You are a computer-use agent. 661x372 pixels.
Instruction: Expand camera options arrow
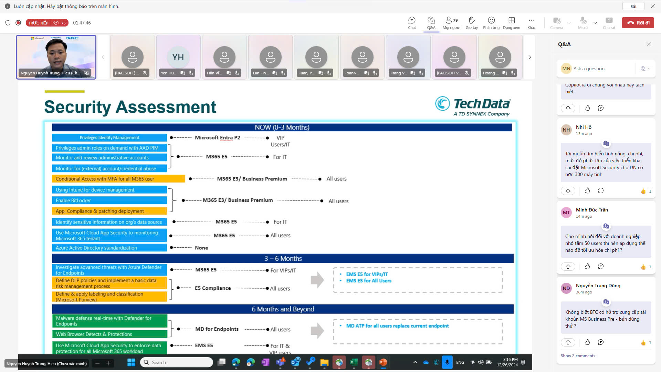point(569,23)
